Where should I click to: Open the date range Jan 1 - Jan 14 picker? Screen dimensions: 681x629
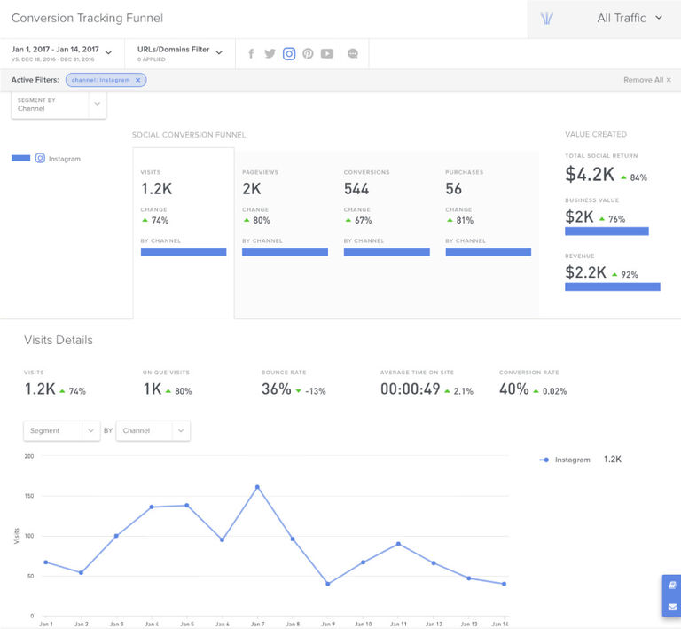coord(62,53)
